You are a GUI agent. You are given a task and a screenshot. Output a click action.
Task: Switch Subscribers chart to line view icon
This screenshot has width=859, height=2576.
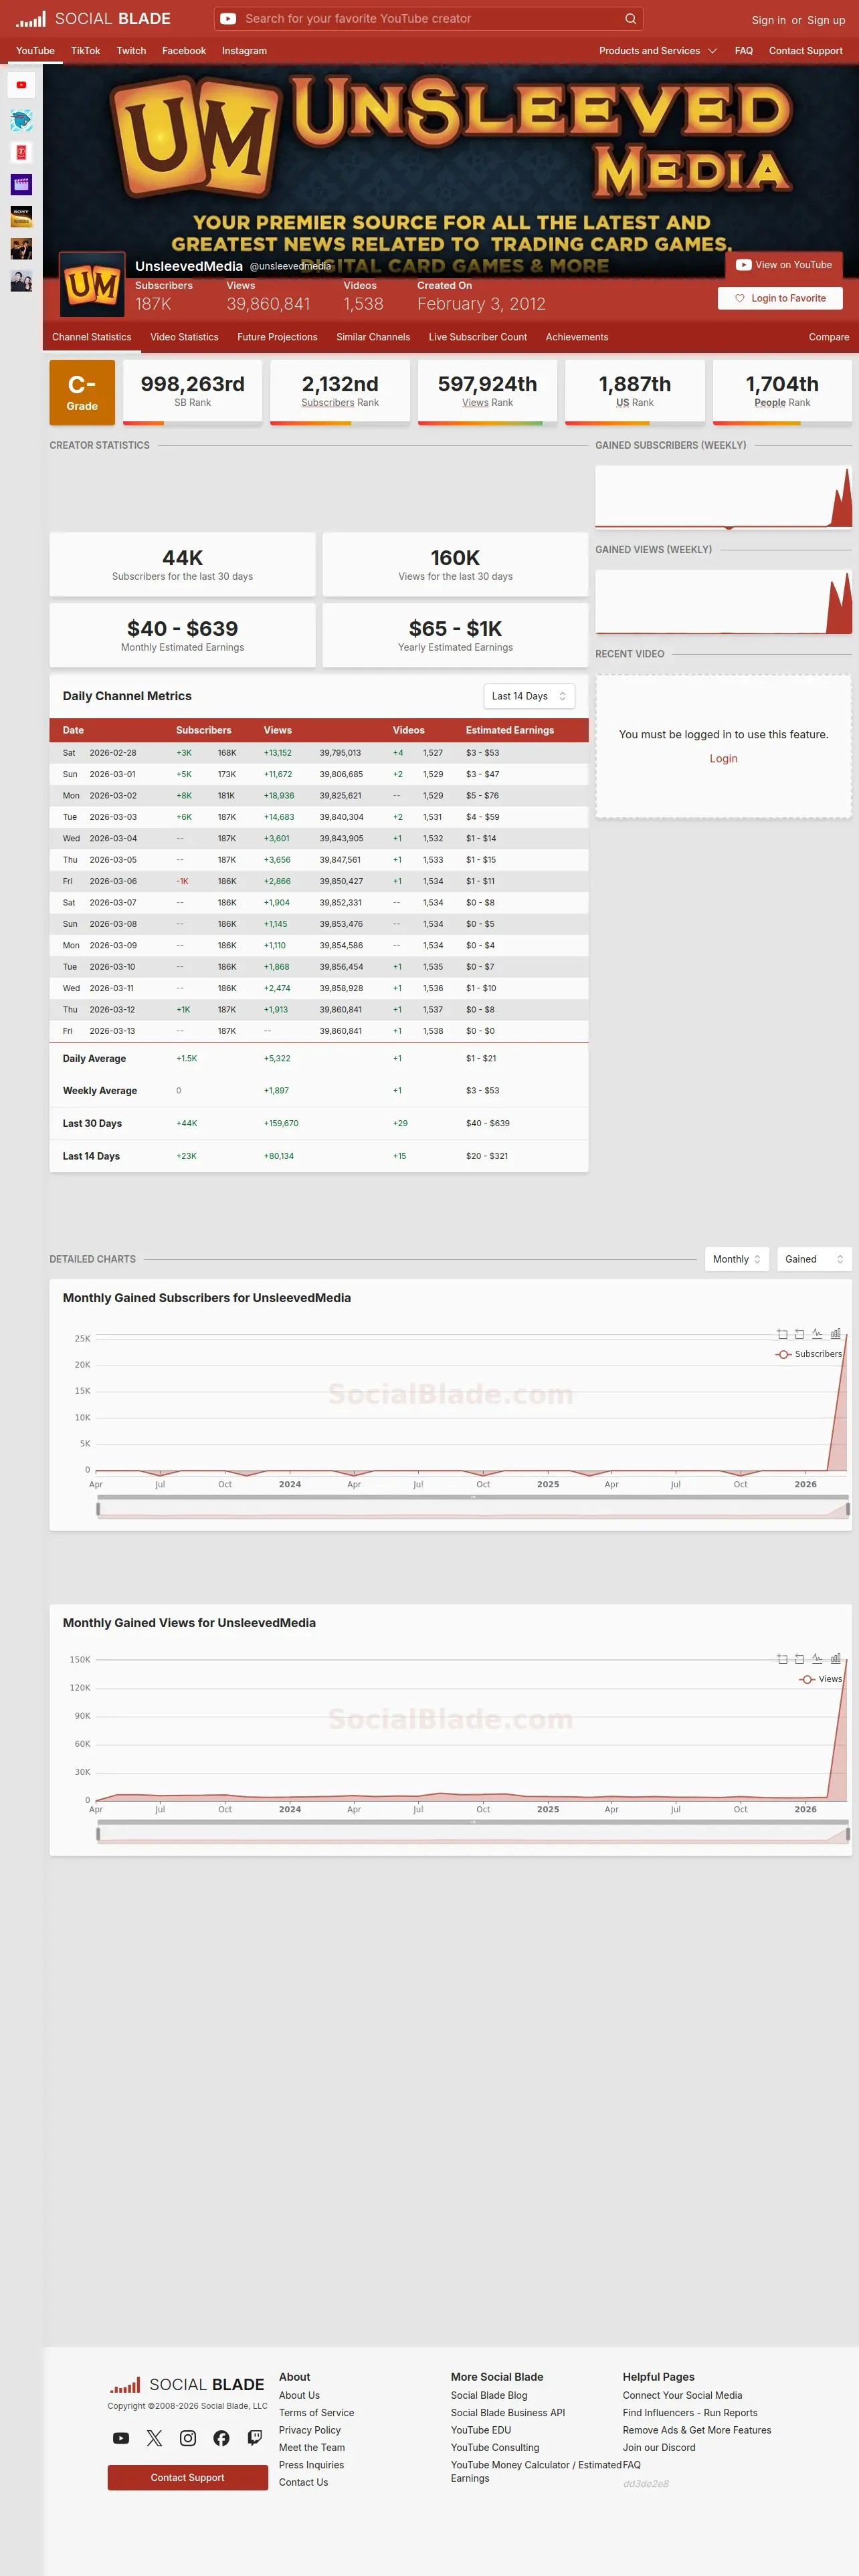click(817, 1334)
